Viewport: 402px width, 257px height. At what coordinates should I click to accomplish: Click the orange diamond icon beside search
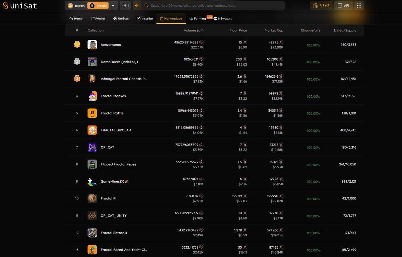(137, 6)
